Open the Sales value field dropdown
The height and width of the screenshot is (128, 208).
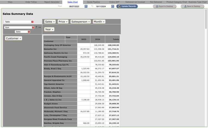click(22, 32)
